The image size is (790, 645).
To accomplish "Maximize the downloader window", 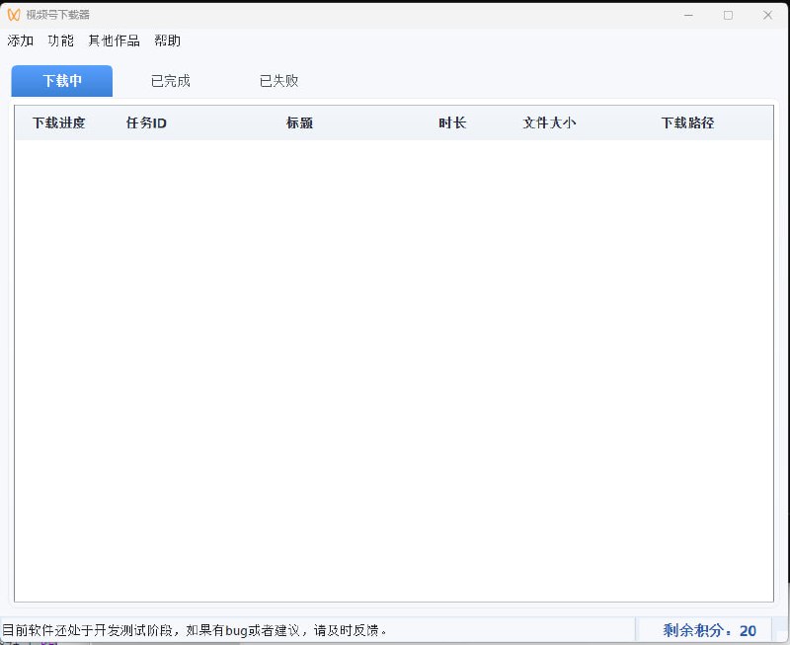I will (x=728, y=15).
